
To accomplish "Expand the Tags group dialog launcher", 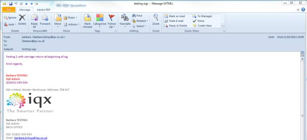I will 116,31.
